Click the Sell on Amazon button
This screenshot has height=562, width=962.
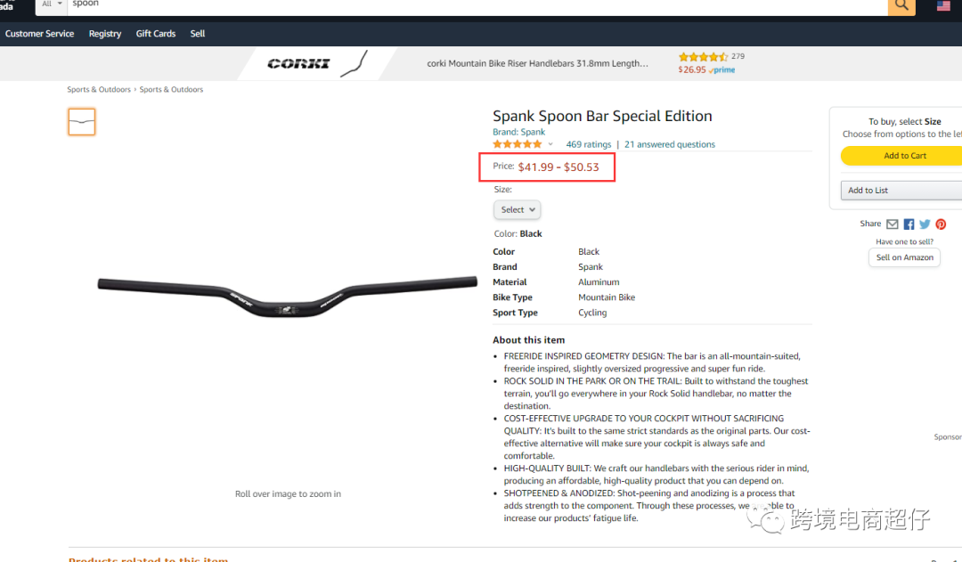904,257
